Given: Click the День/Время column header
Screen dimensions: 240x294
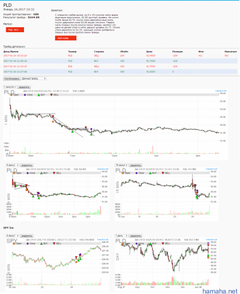Looking at the screenshot, I should click(11, 52).
